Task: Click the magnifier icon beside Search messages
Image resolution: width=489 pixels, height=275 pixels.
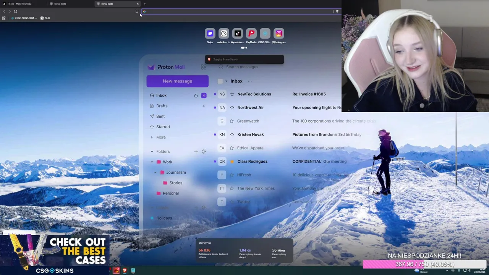Action: [221, 67]
